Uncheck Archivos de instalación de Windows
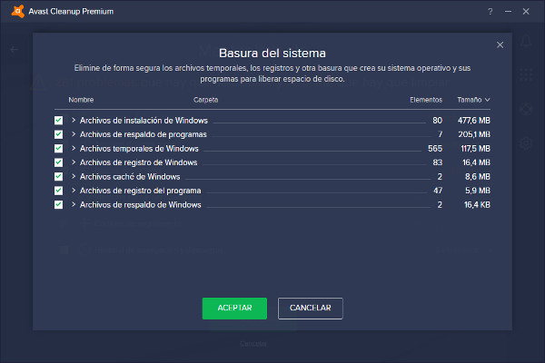This screenshot has height=363, width=545. 59,120
